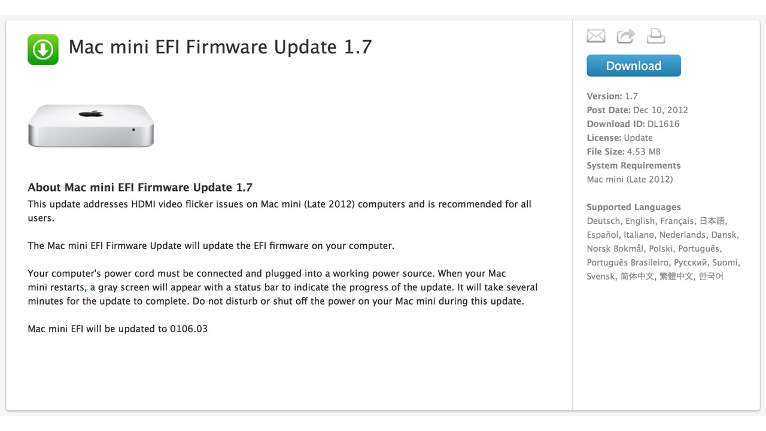Choose 日本語 in supported languages
This screenshot has width=766, height=431.
point(712,221)
